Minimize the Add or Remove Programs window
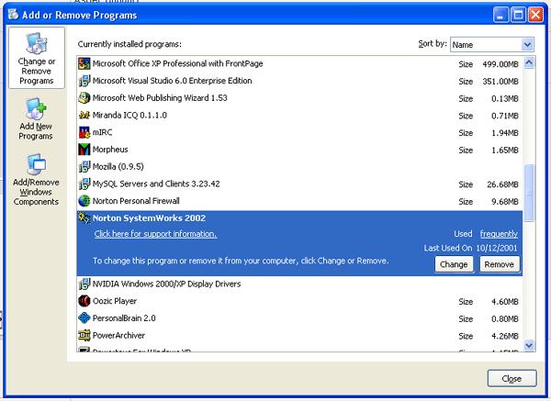551x401 pixels. pyautogui.click(x=500, y=15)
